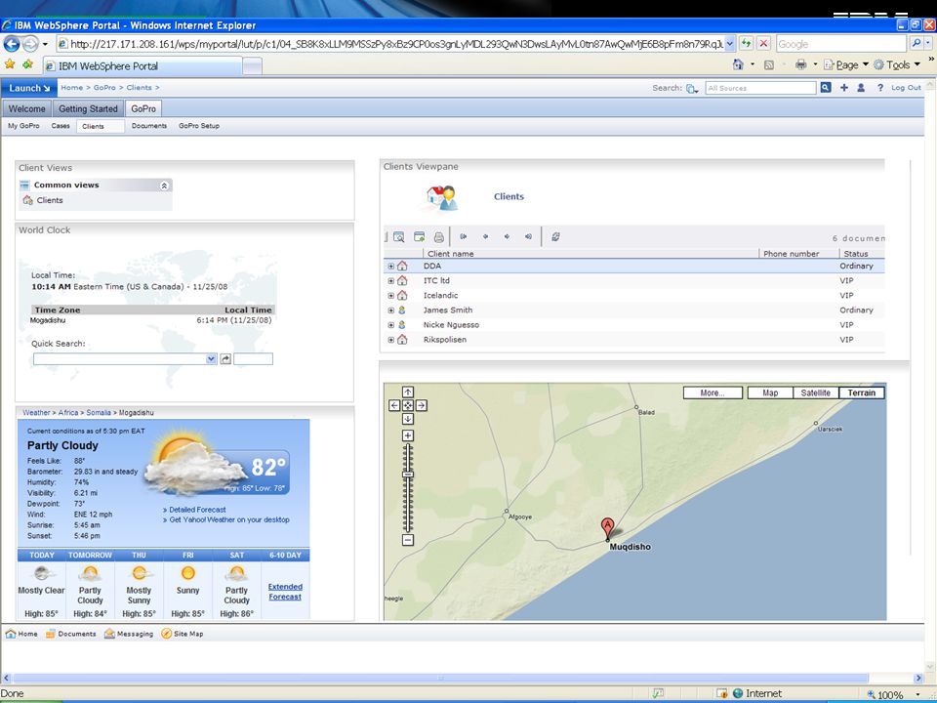Open the Launch menu
The width and height of the screenshot is (937, 703).
(x=29, y=88)
